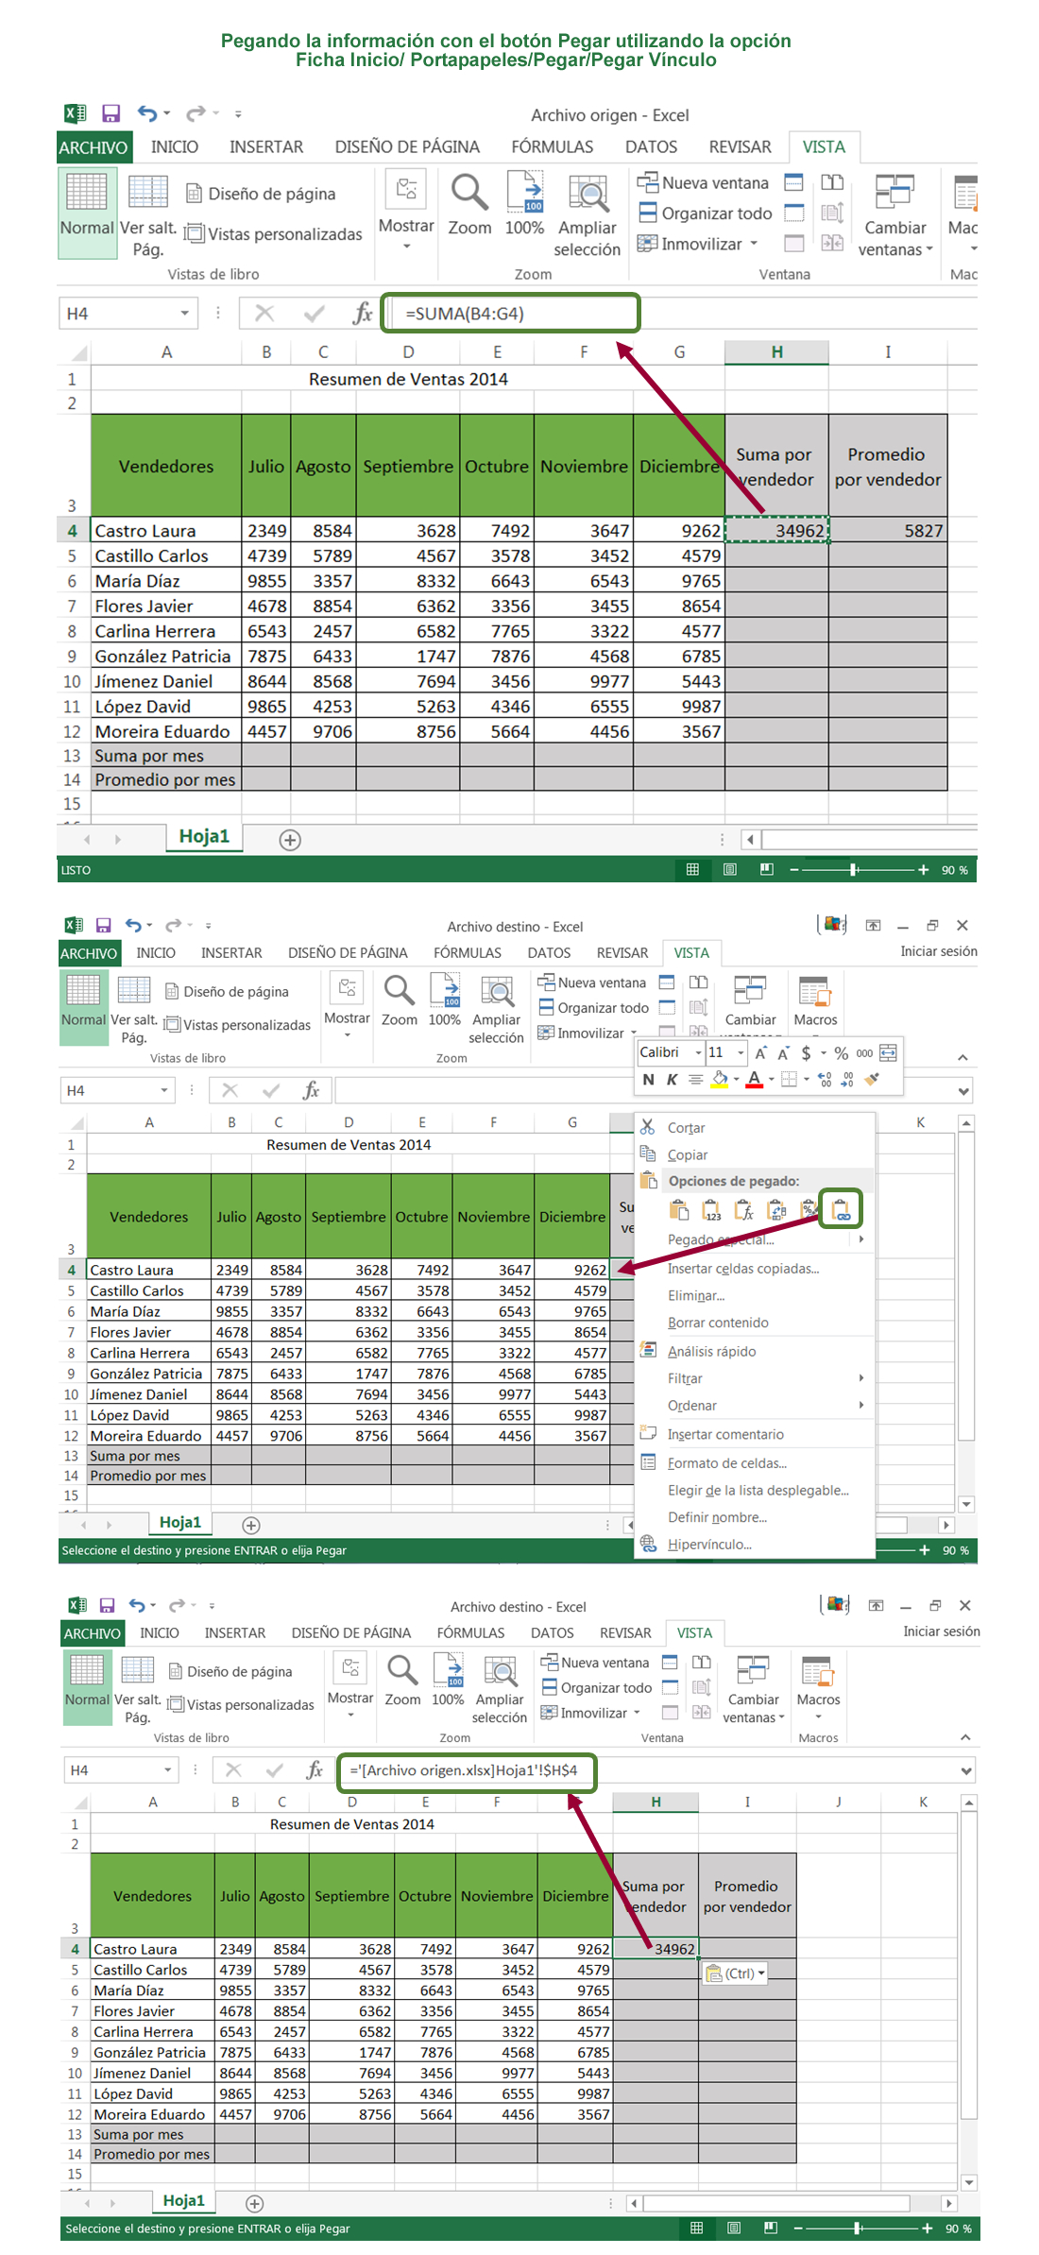Increase font size in the mini toolbar

coord(761,1052)
